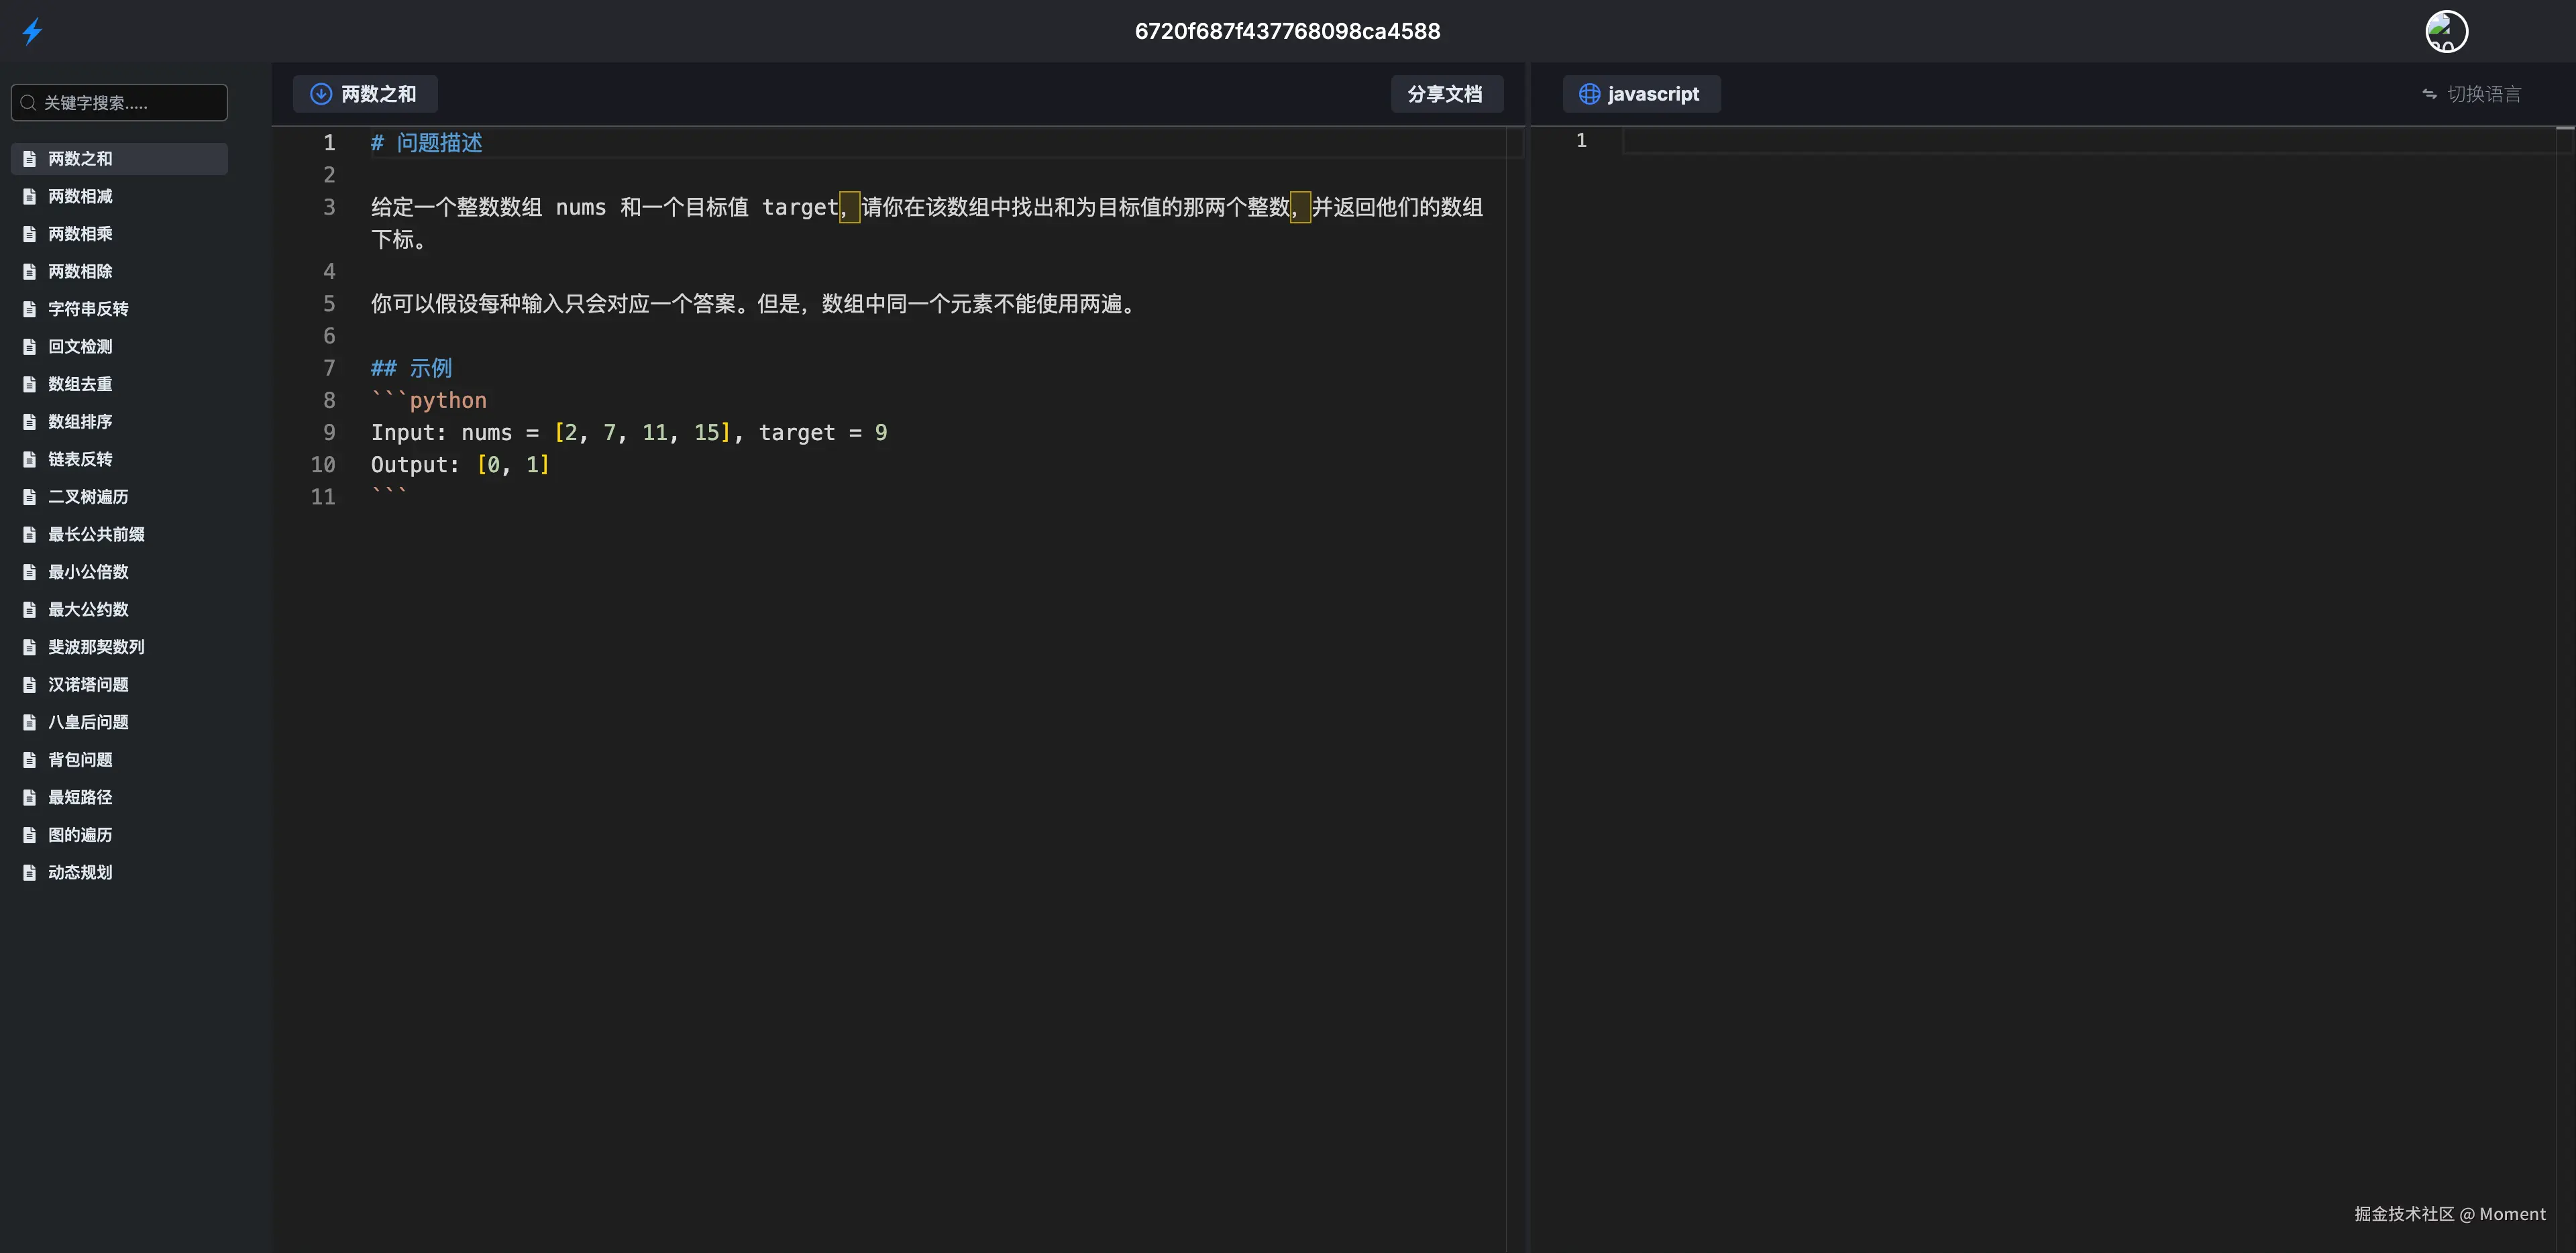The height and width of the screenshot is (1253, 2576).
Task: Click the closing ``` fence on line 11
Action: pyautogui.click(x=389, y=494)
